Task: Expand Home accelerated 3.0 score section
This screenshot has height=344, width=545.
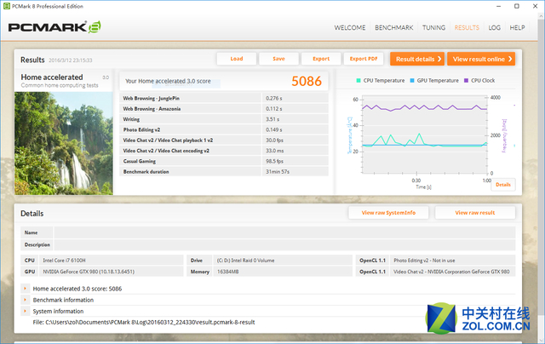Action: 26,289
